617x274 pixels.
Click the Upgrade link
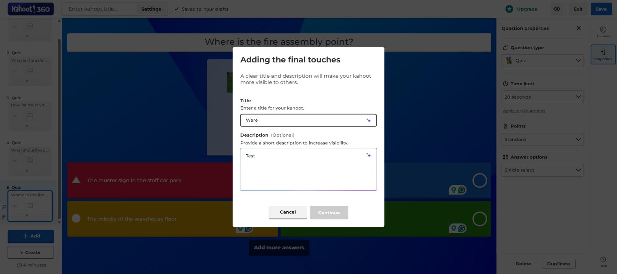(x=527, y=9)
